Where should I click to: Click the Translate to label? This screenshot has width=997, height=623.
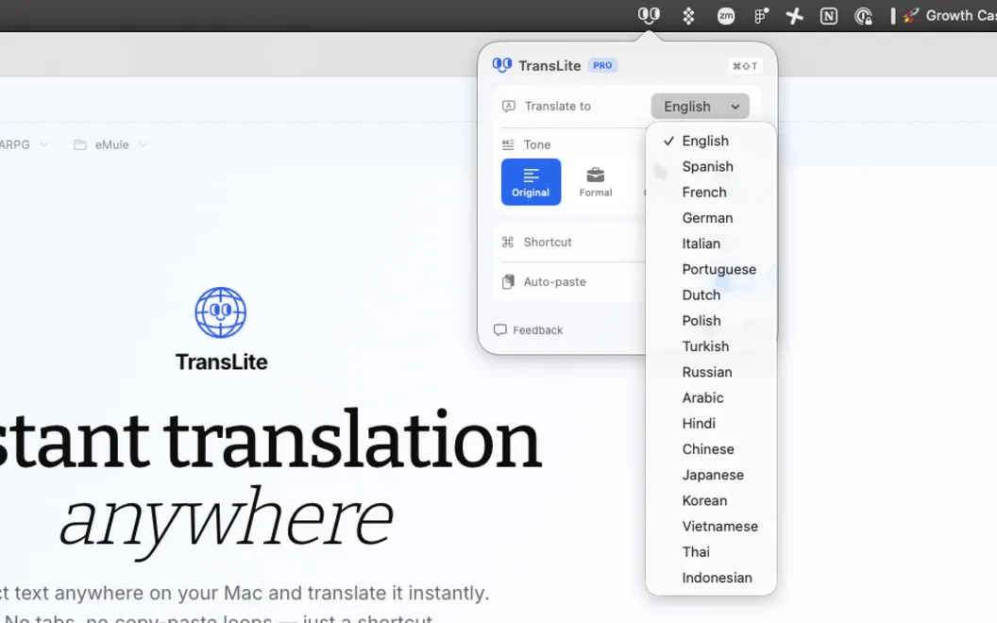click(x=558, y=106)
